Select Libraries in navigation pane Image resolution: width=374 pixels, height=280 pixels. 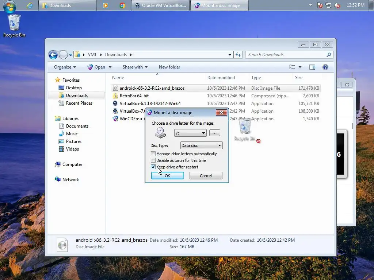(70, 118)
